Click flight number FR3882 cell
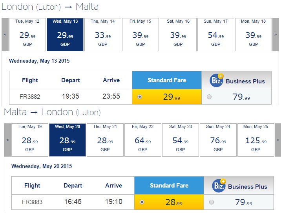The height and width of the screenshot is (213, 281). [x=30, y=96]
